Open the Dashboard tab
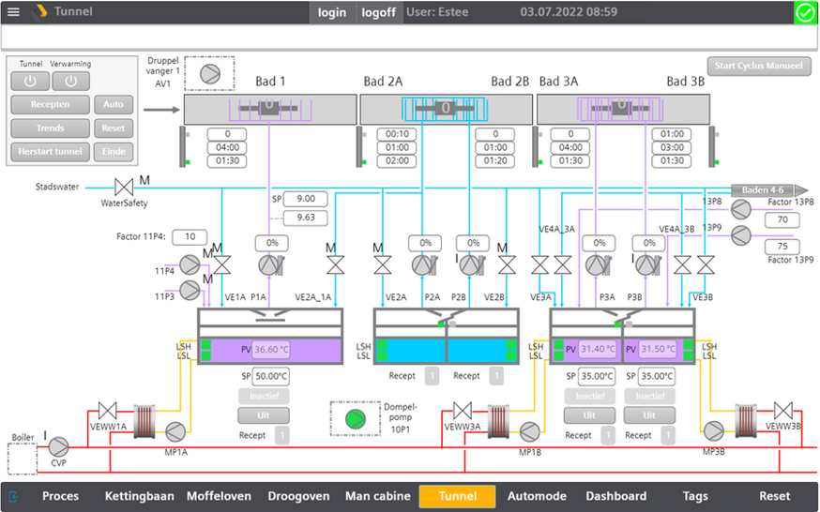Viewport: 820px width, 512px height. point(616,496)
